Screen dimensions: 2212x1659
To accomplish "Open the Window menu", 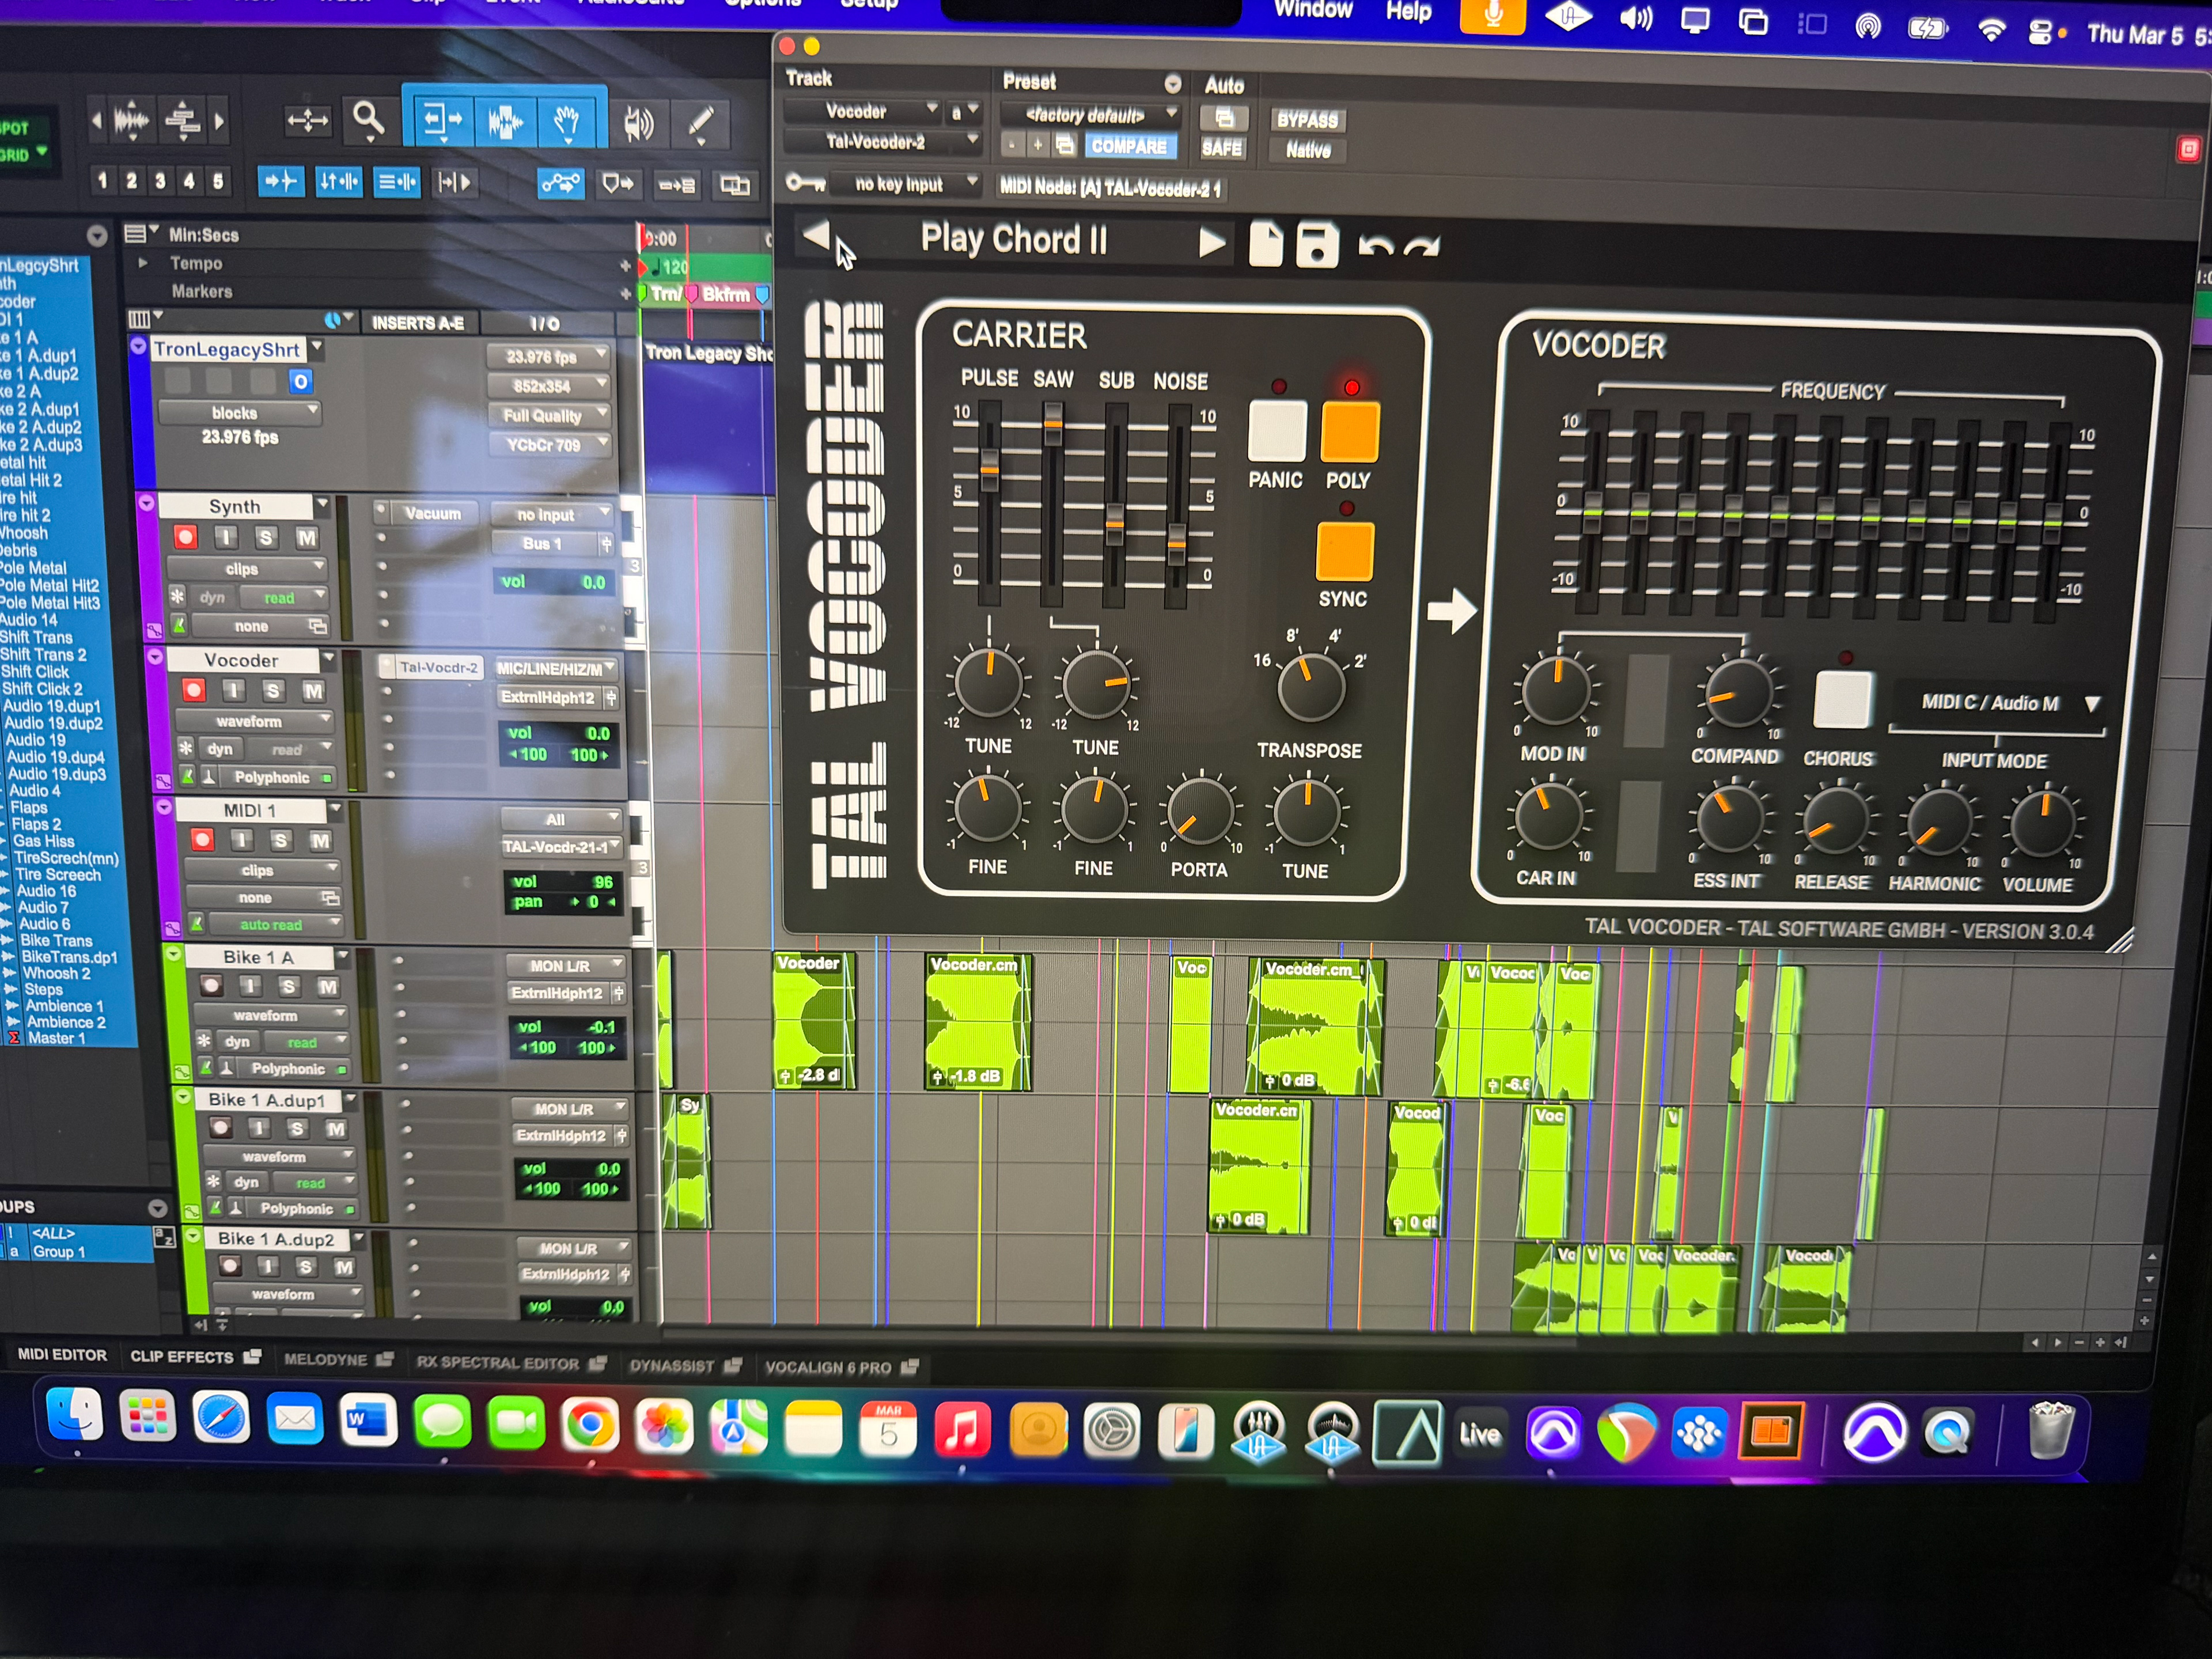I will click(1312, 11).
